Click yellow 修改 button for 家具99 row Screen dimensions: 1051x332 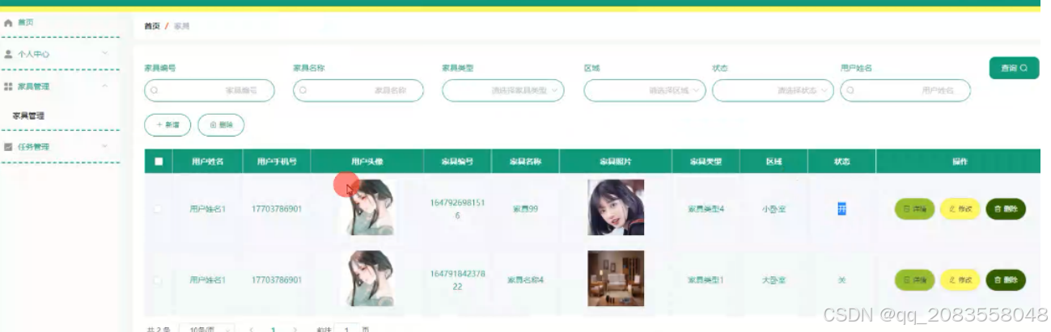(960, 209)
